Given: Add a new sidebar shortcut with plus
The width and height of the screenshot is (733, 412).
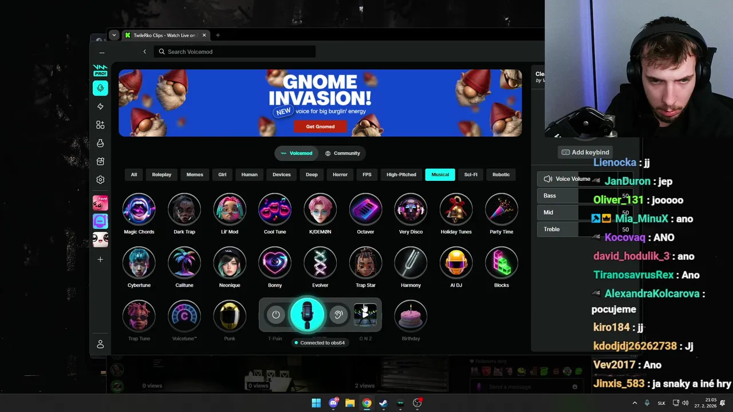Looking at the screenshot, I should click(x=100, y=259).
